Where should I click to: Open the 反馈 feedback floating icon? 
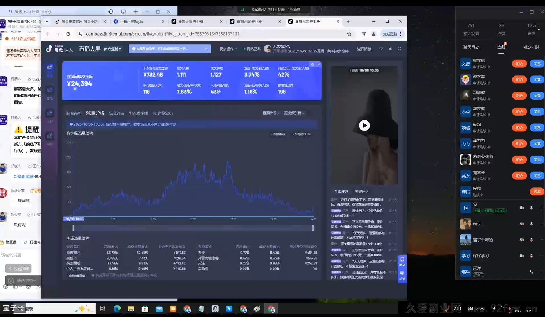402,275
